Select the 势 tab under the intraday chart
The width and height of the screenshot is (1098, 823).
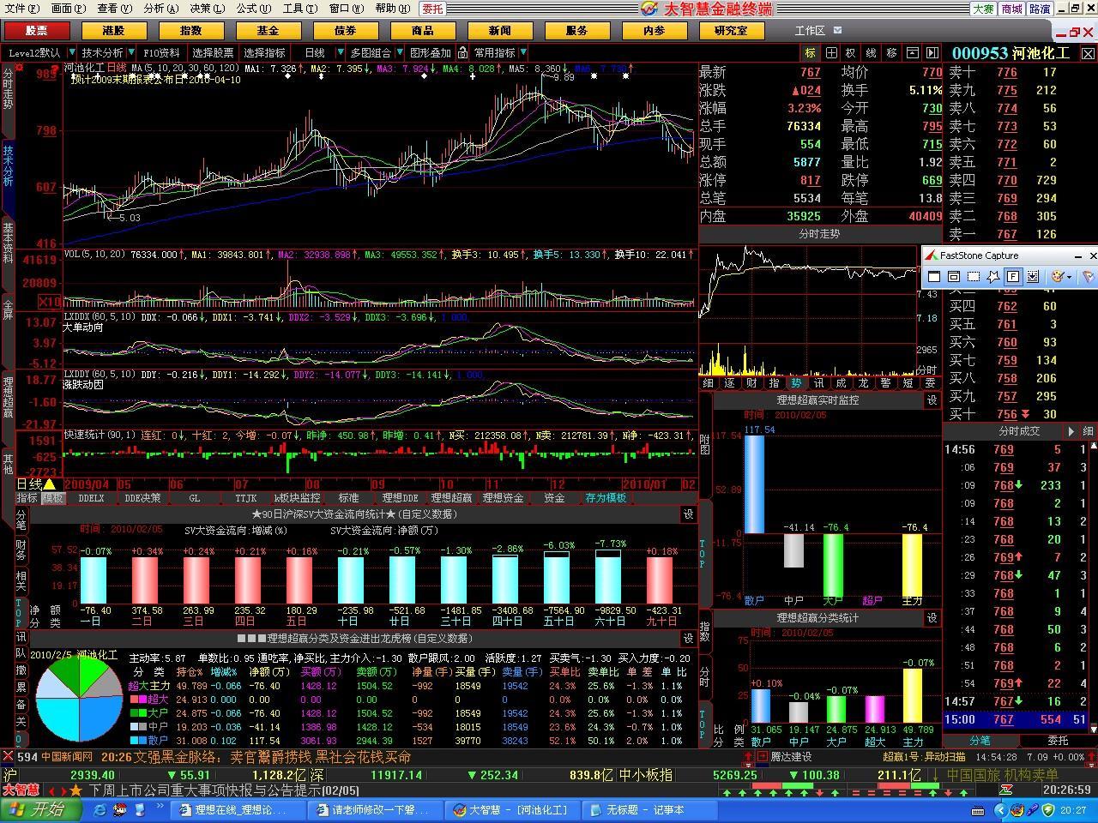[x=796, y=383]
